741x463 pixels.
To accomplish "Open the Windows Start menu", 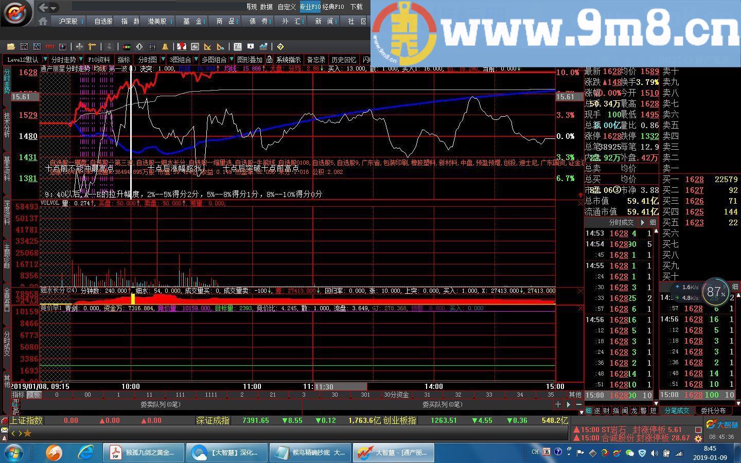I will point(13,453).
